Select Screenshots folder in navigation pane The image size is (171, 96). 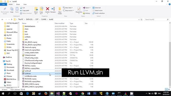10,44
